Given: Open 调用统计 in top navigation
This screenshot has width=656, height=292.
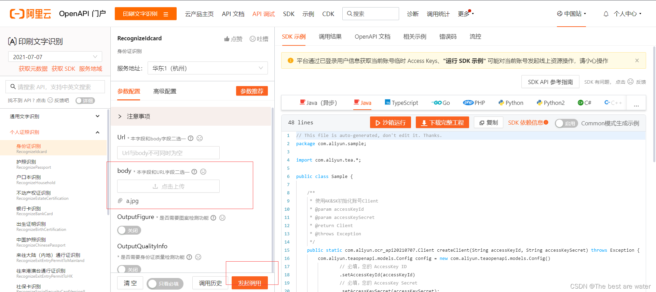Looking at the screenshot, I should coord(438,14).
